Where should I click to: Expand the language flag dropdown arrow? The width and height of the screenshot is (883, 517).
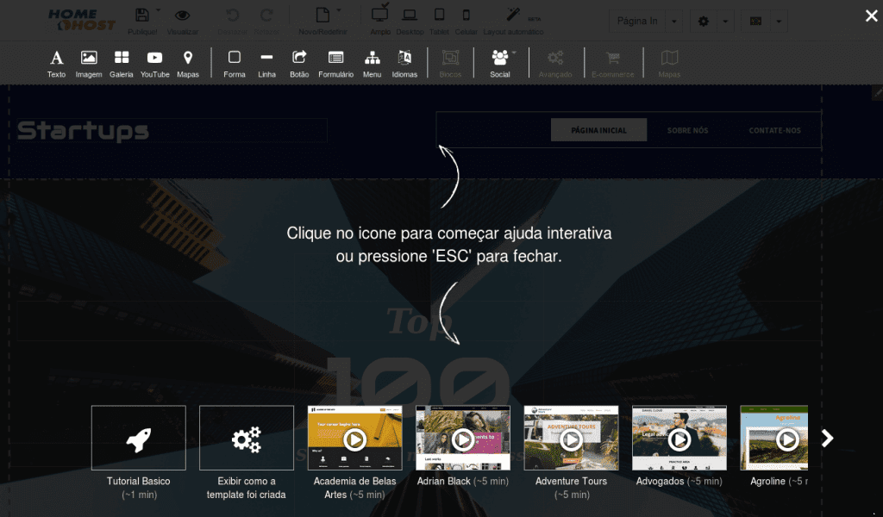(x=779, y=22)
